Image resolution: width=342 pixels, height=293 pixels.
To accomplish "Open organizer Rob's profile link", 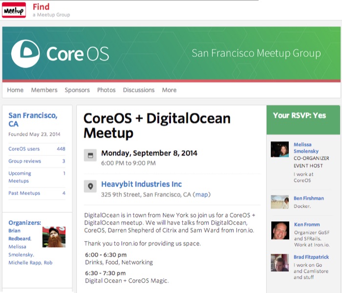I will tap(48, 263).
